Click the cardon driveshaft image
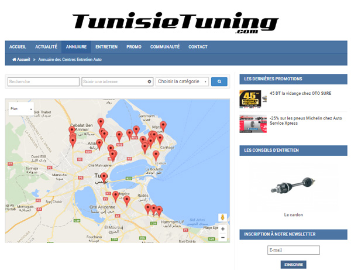351x270 pixels. point(293,185)
